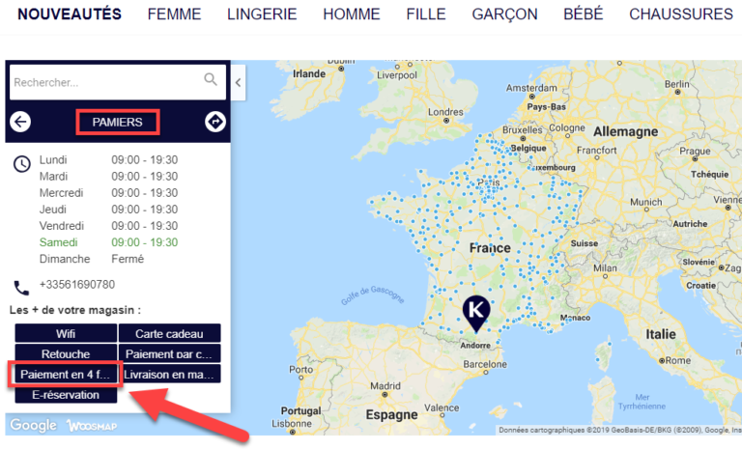The image size is (742, 449).
Task: Click the phone icon
Action: pyautogui.click(x=21, y=288)
